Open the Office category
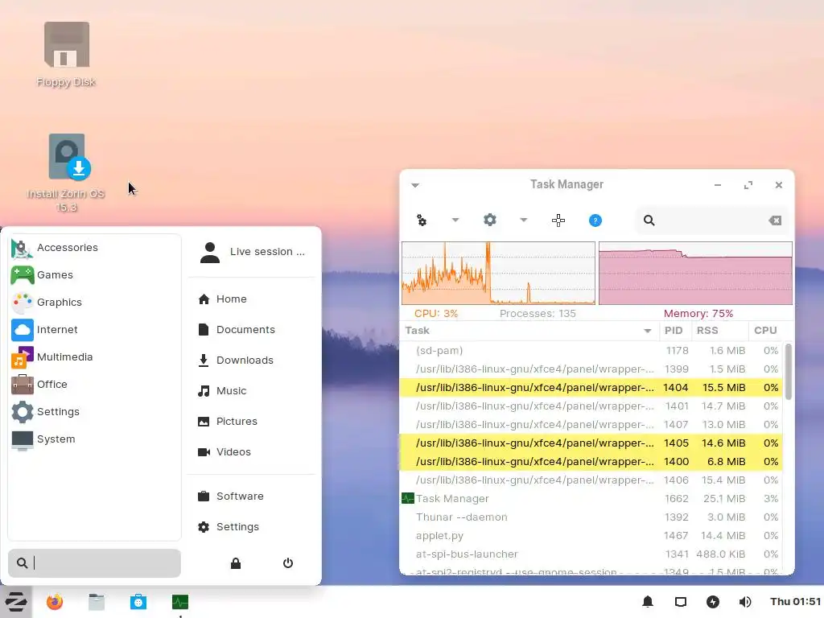 point(95,384)
